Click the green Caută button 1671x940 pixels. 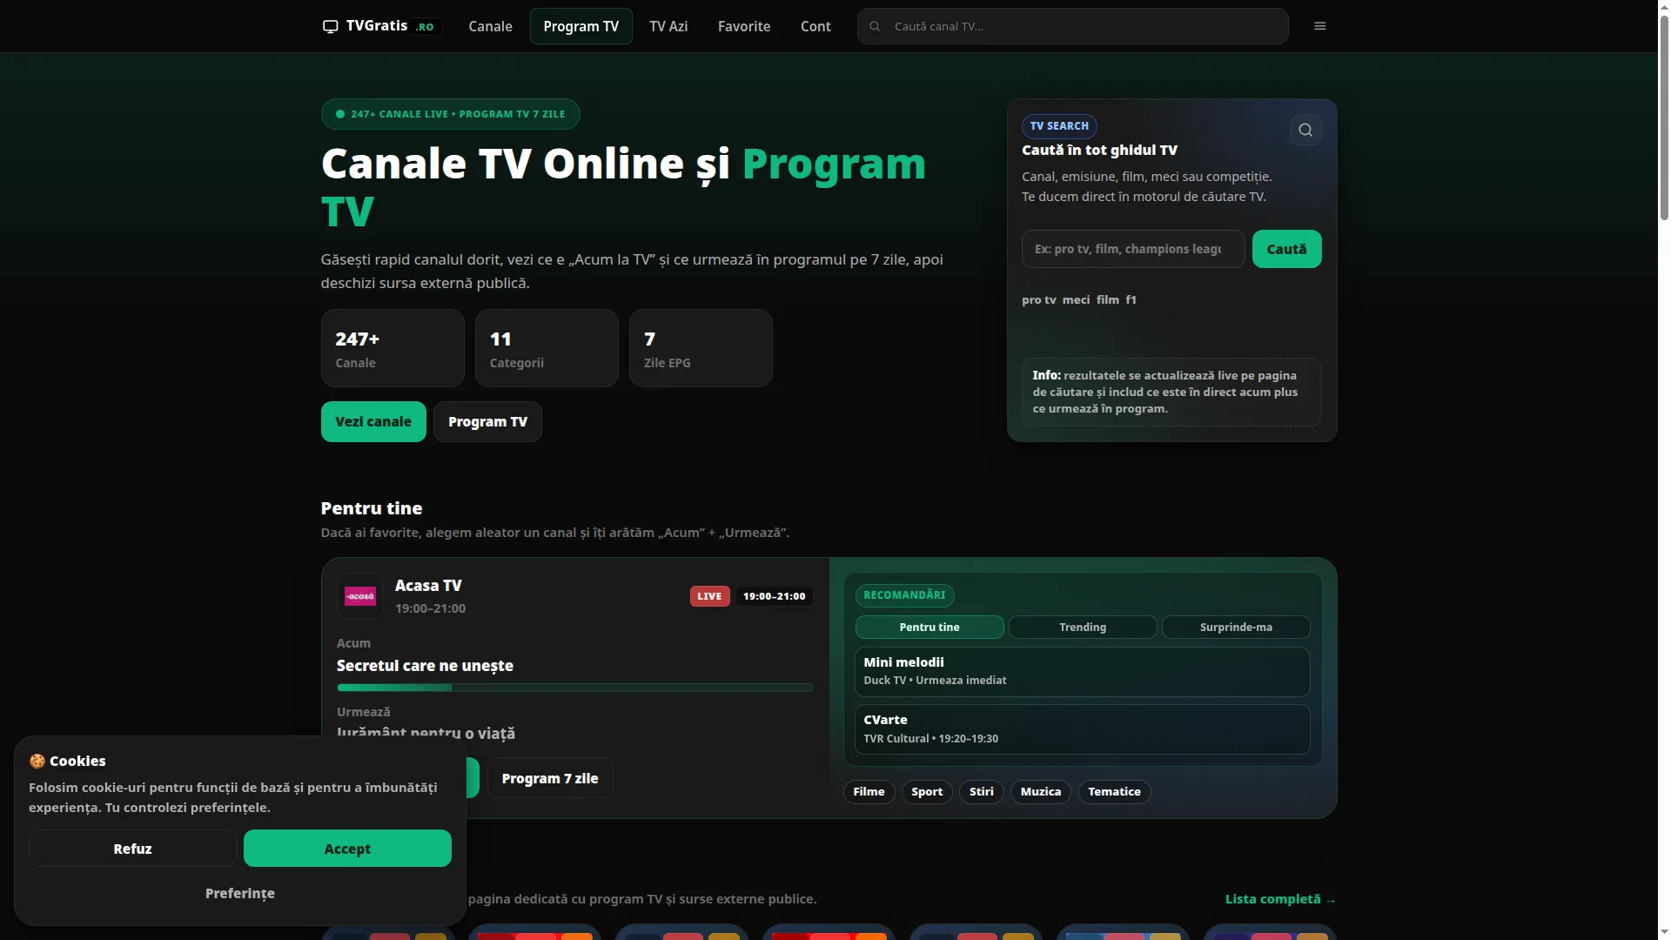coord(1286,249)
